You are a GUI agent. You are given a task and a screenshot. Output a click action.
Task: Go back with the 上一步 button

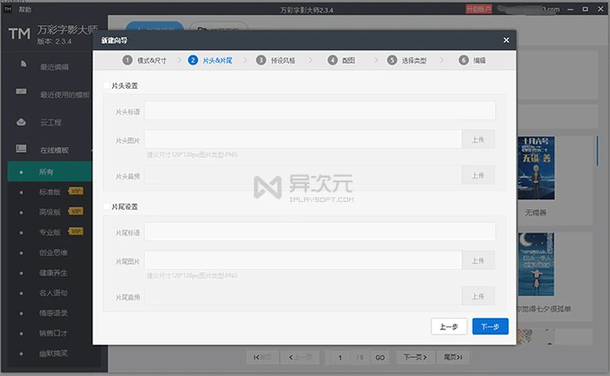click(x=449, y=326)
